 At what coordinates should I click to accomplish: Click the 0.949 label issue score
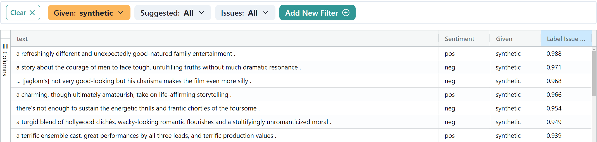coord(554,122)
